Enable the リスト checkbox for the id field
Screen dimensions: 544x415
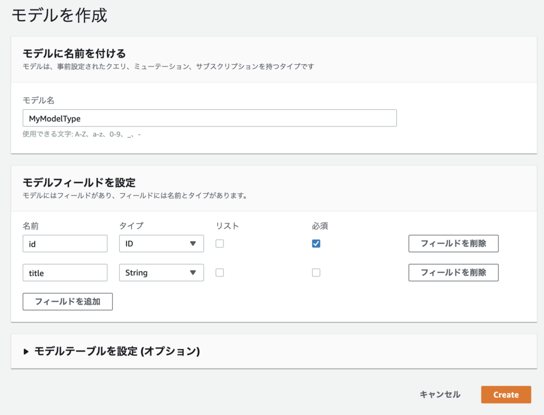(x=219, y=244)
